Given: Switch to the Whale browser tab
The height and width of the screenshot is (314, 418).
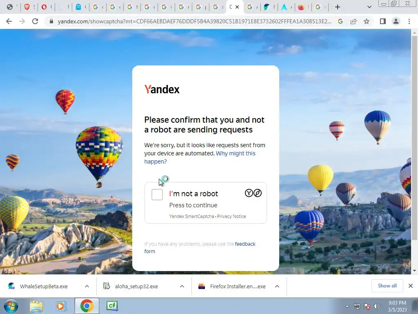Looking at the screenshot, I should point(266,7).
